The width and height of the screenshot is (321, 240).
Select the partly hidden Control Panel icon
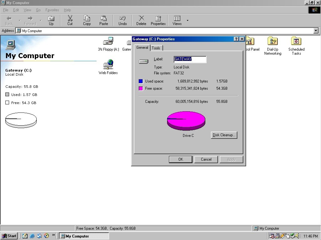(x=252, y=44)
